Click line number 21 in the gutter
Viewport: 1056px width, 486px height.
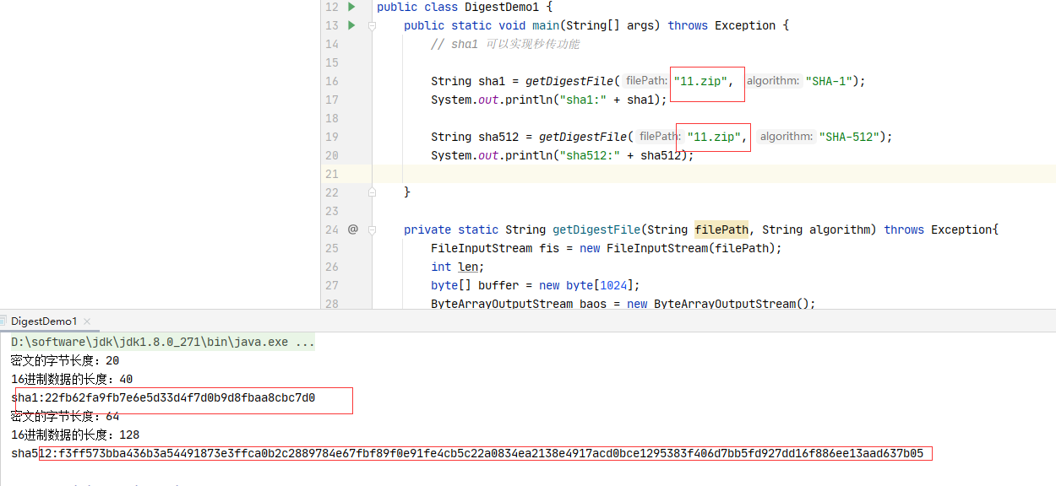[331, 174]
